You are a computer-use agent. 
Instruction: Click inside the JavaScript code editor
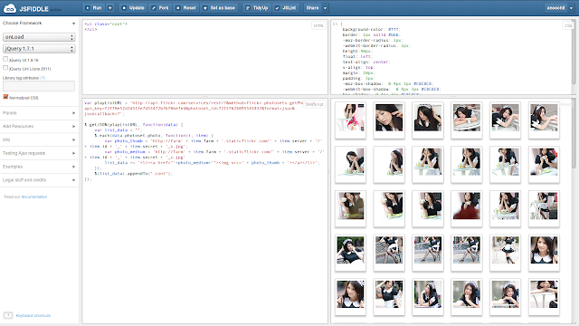tap(205, 211)
